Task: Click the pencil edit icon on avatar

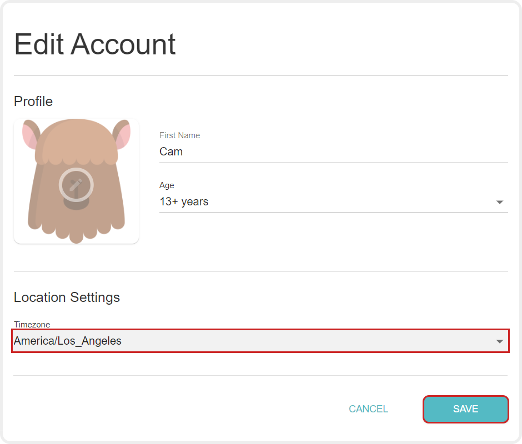Action: pos(76,184)
